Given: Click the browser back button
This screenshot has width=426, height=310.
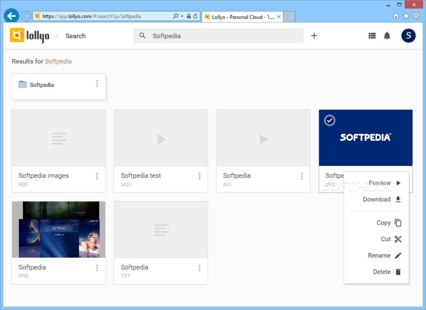Looking at the screenshot, I should (11, 16).
